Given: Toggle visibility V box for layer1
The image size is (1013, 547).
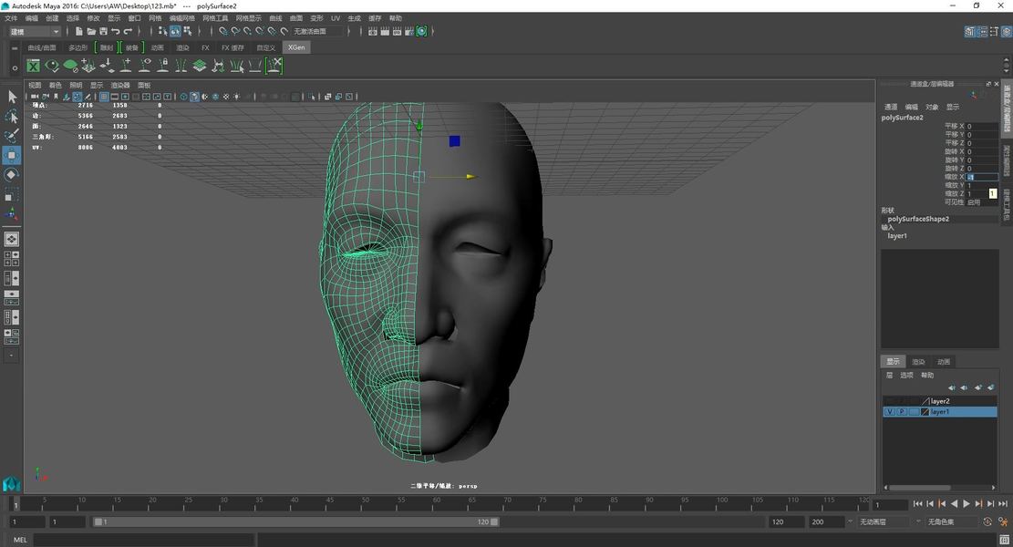Looking at the screenshot, I should [x=889, y=412].
